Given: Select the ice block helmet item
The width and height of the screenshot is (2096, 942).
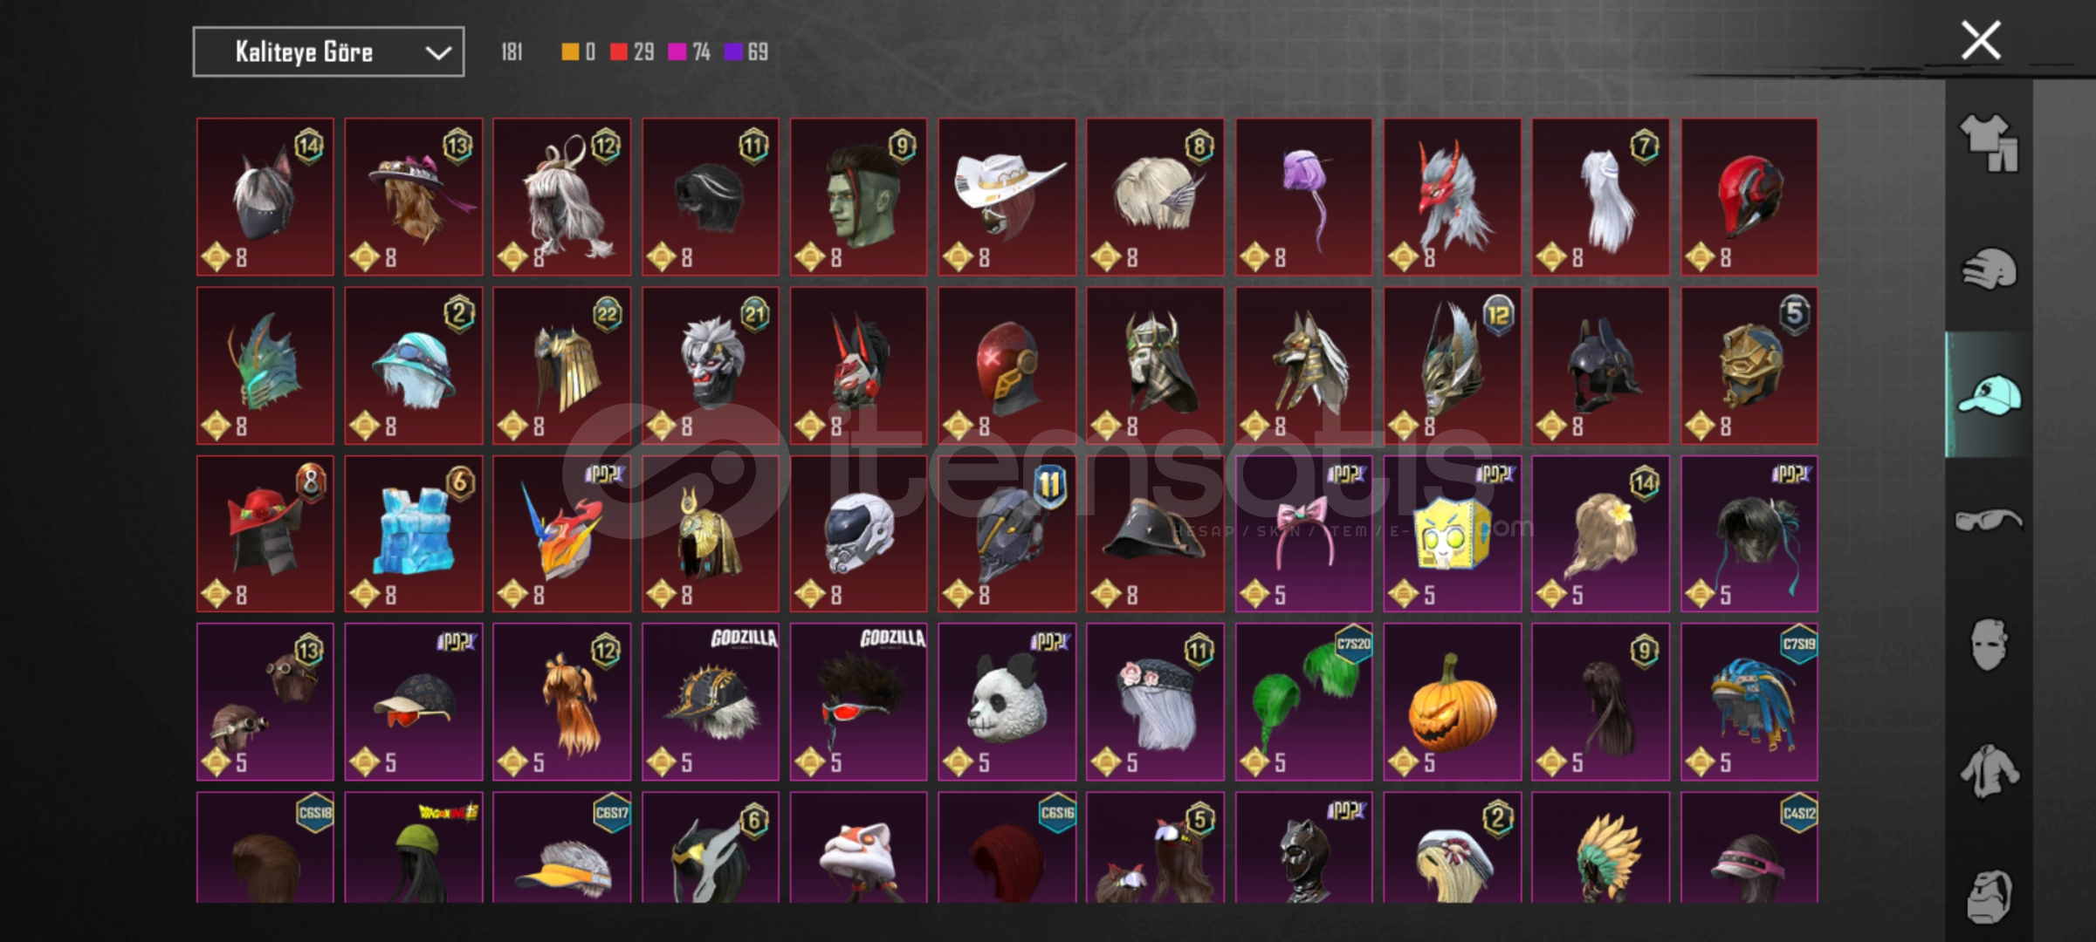Looking at the screenshot, I should click(x=413, y=534).
